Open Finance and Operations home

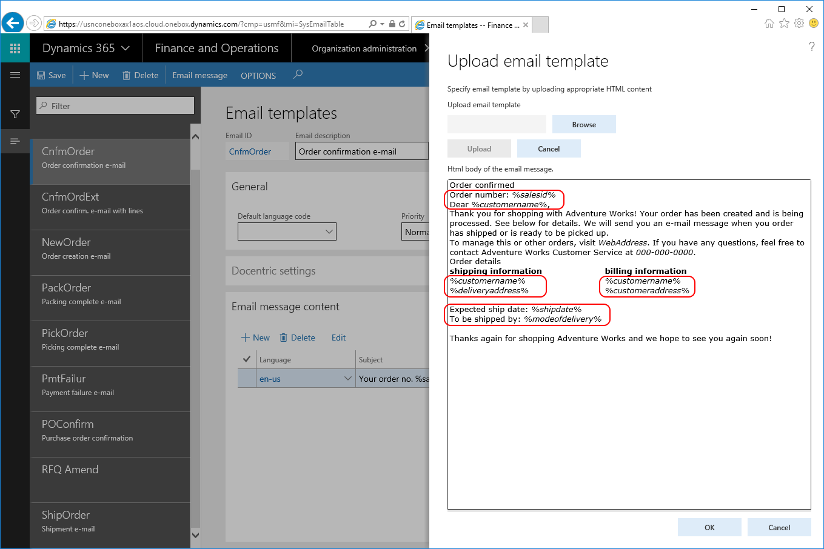pyautogui.click(x=216, y=48)
